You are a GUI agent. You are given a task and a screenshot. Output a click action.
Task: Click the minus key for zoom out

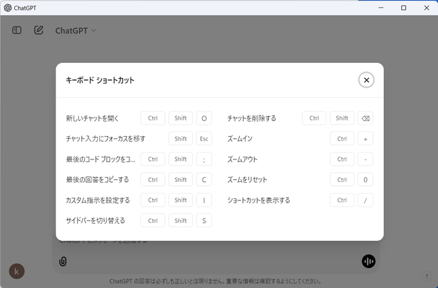pos(365,159)
